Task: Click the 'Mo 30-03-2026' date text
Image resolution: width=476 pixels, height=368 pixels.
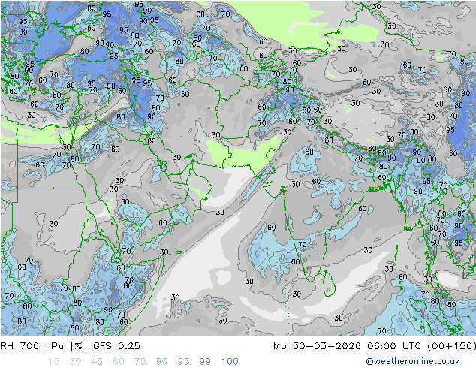Action: click(x=317, y=346)
